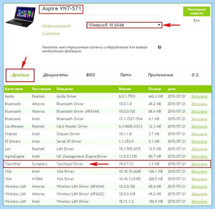Download the Intel Chipset Driver
The width and height of the screenshot is (215, 209).
pyautogui.click(x=199, y=134)
